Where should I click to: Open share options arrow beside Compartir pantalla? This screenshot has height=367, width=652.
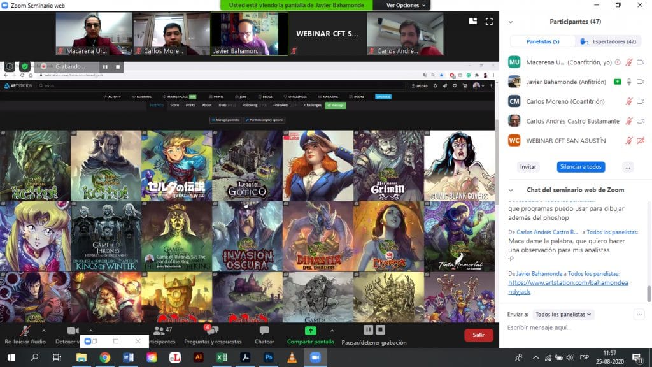332,331
